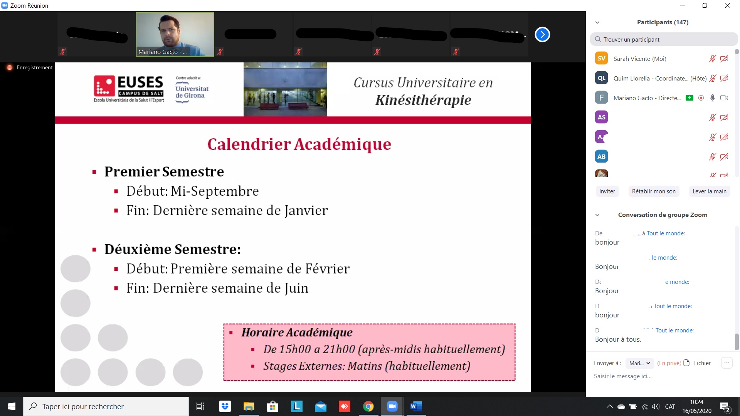The image size is (740, 416).
Task: Select Mariano Gacto's video thumbnail
Action: pos(175,34)
